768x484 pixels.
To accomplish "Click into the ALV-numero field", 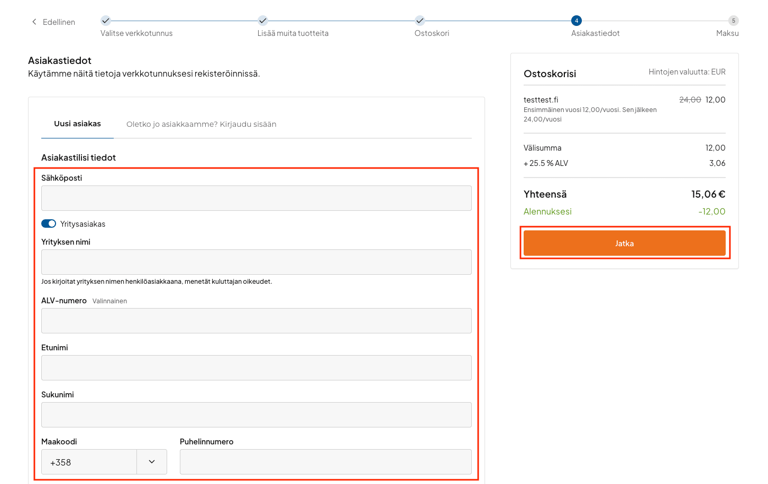I will click(256, 321).
